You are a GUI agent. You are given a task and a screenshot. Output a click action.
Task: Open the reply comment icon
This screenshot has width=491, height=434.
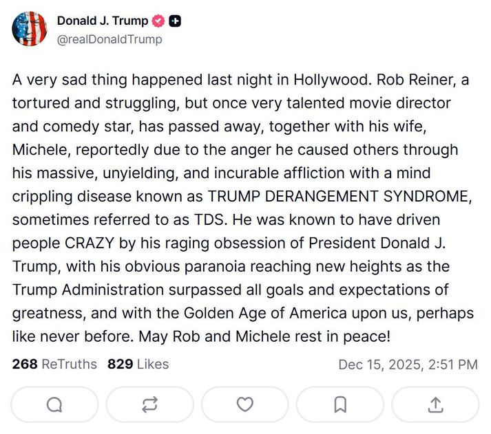(x=54, y=405)
